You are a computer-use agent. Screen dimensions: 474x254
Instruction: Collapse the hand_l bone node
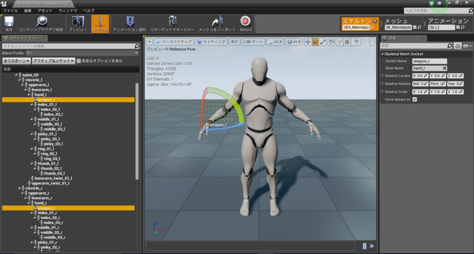[x=28, y=94]
